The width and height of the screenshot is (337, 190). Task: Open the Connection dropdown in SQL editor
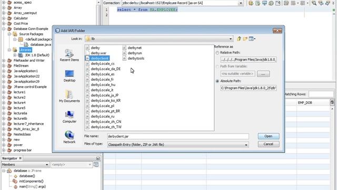pyautogui.click(x=241, y=3)
